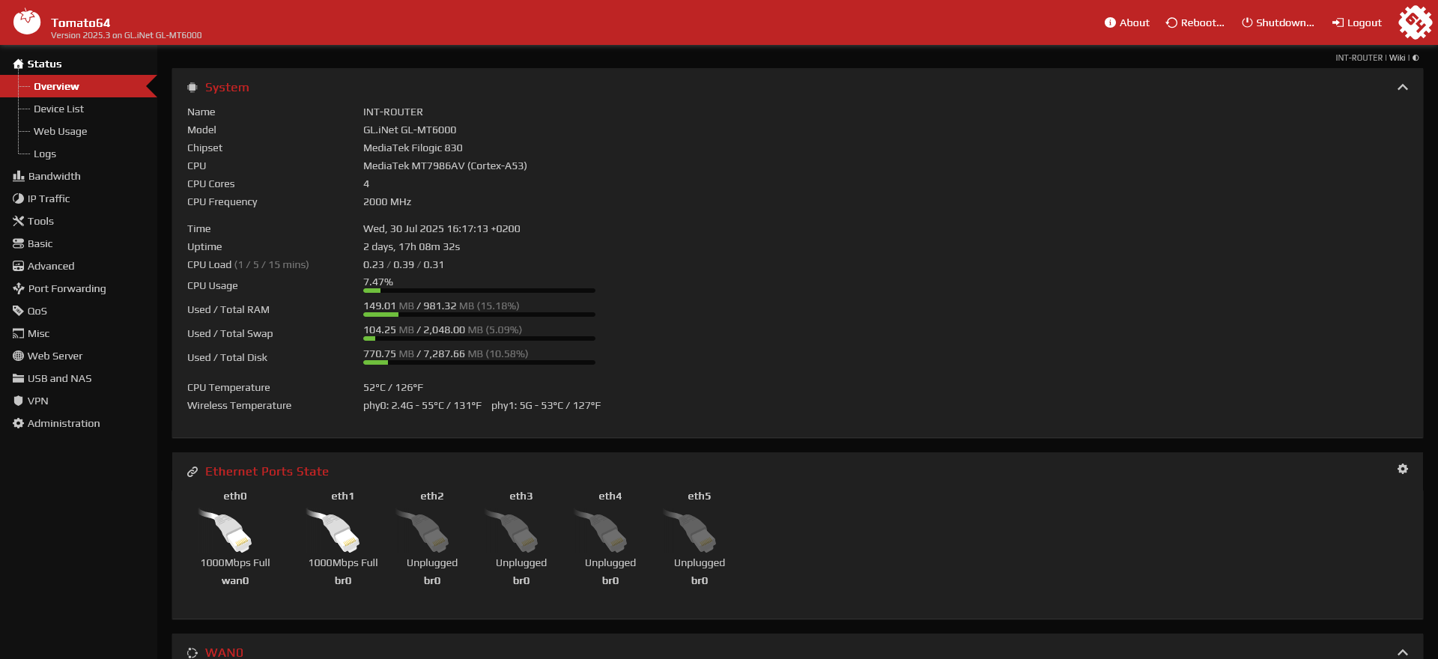Click the eth3 unplugged cable icon
Screen dimensions: 1438x659
coord(512,530)
